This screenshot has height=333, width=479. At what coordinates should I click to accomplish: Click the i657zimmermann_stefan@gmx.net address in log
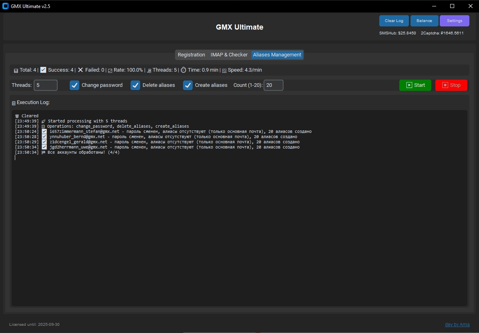[85, 132]
